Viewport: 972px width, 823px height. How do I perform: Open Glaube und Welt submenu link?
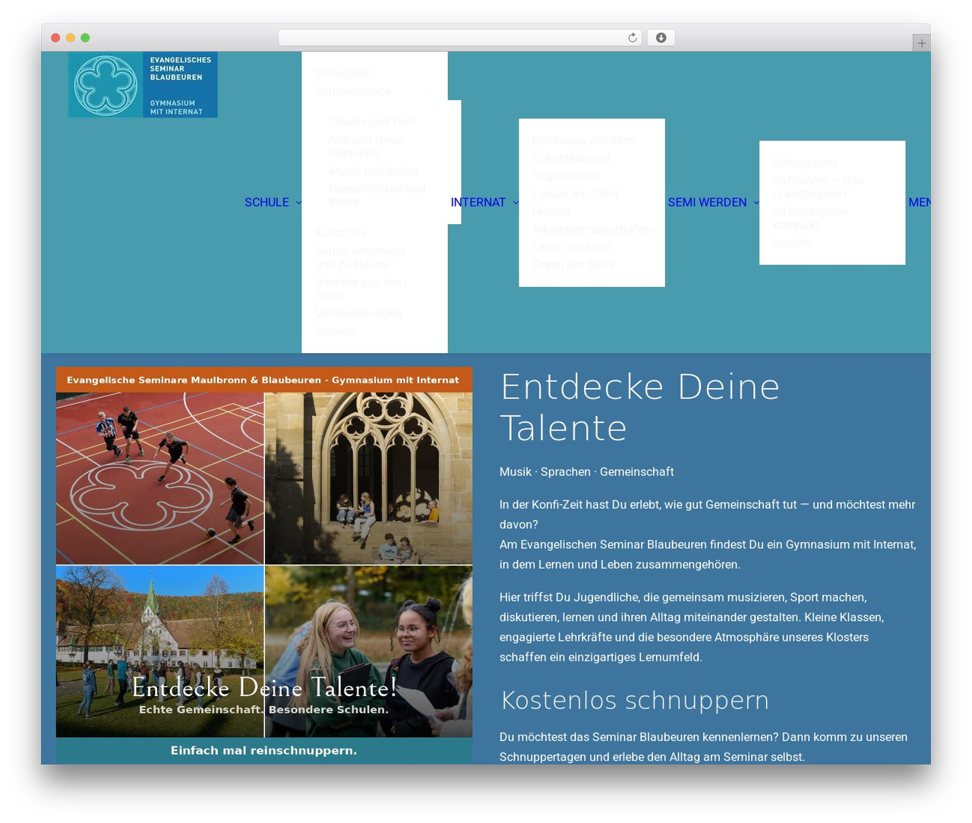(372, 121)
